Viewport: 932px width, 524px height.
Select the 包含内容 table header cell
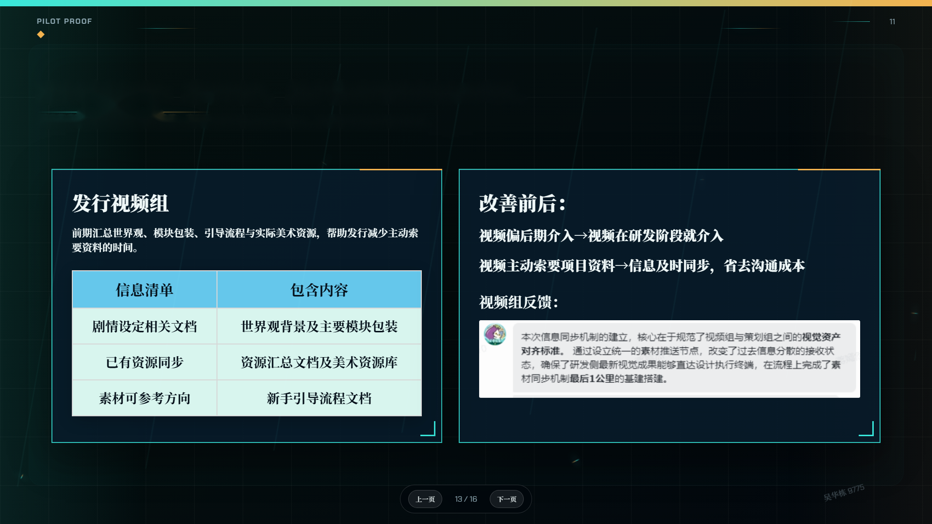point(319,290)
